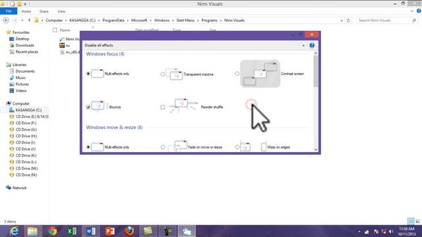Open Excel from taskbar
Screen dimensions: 422x237
[72, 231]
